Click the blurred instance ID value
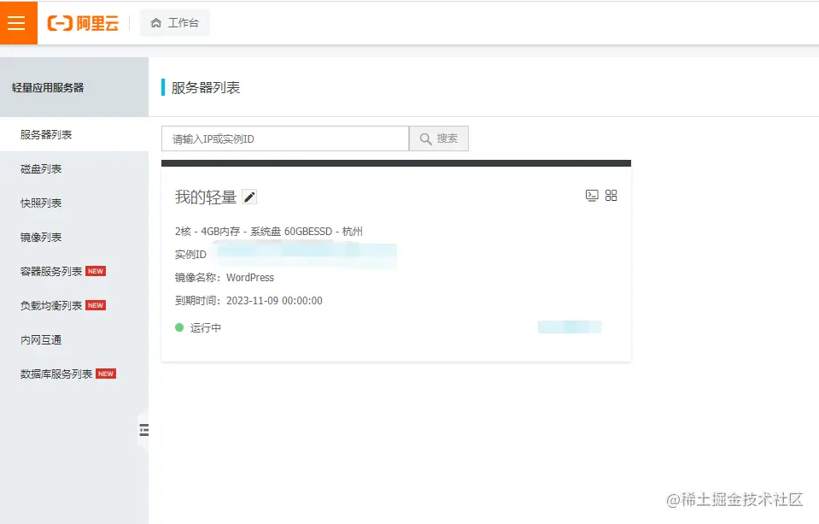Screen dimensions: 819x524 (x=307, y=255)
